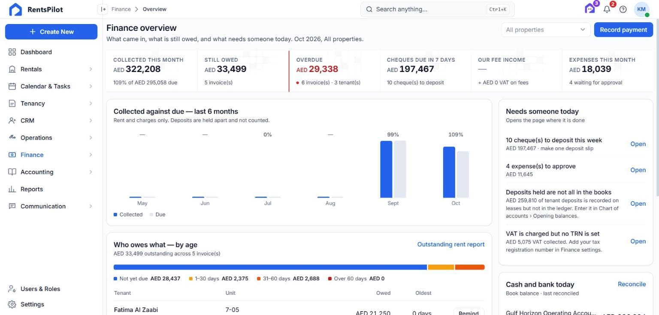The height and width of the screenshot is (315, 659).
Task: Click the Settings gear icon
Action: tap(12, 304)
